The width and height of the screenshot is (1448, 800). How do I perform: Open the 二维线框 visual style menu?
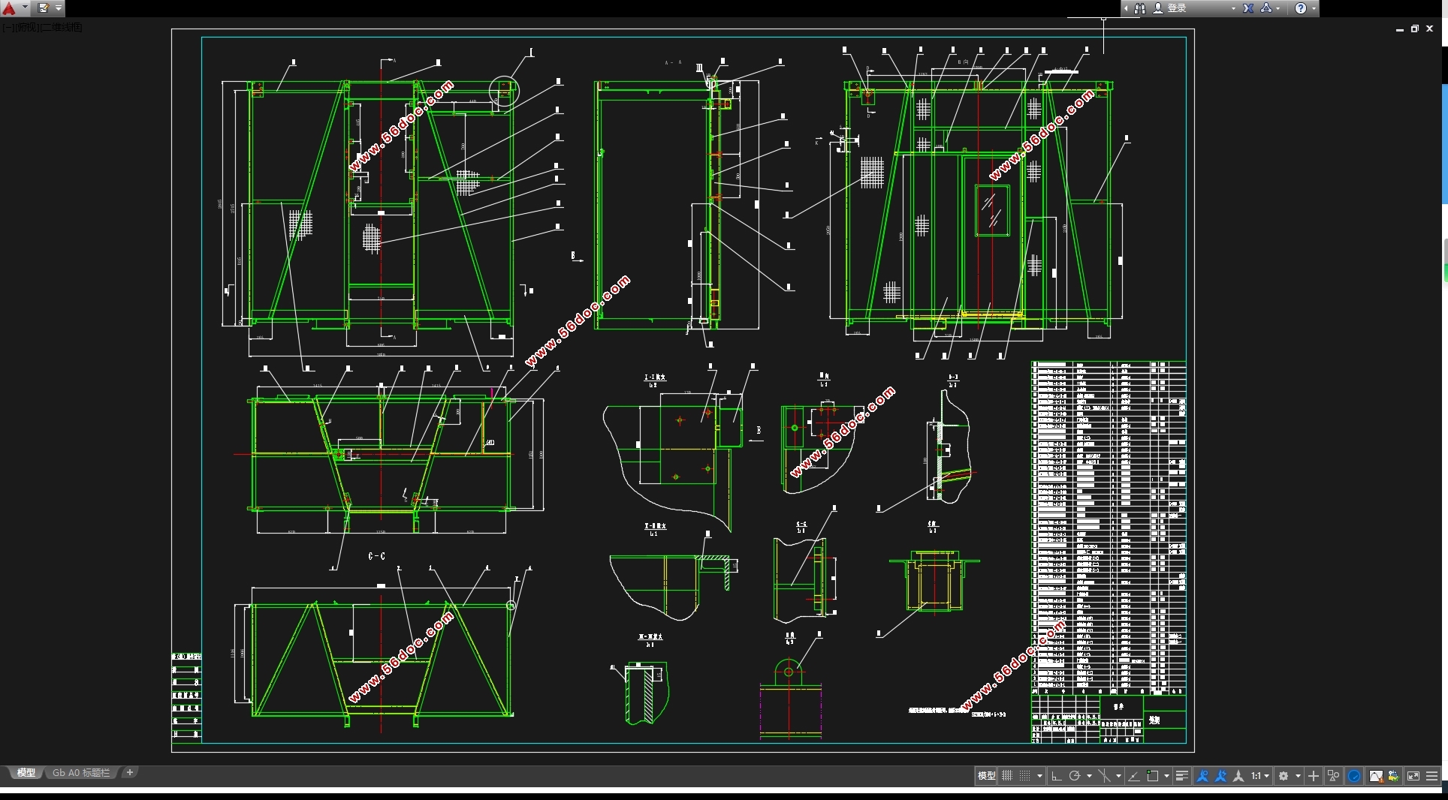[x=62, y=27]
